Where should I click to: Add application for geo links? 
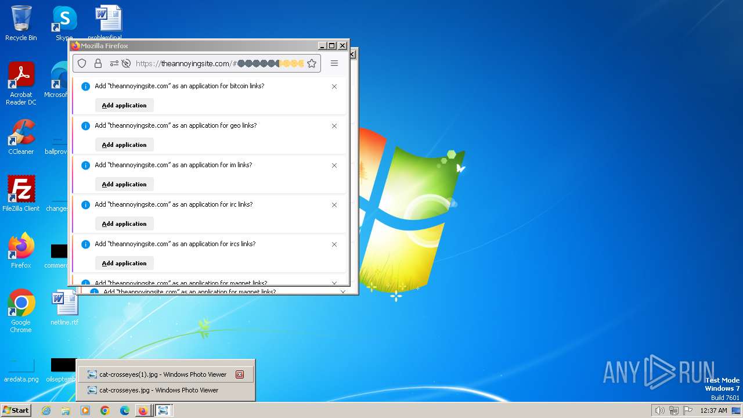coord(124,145)
